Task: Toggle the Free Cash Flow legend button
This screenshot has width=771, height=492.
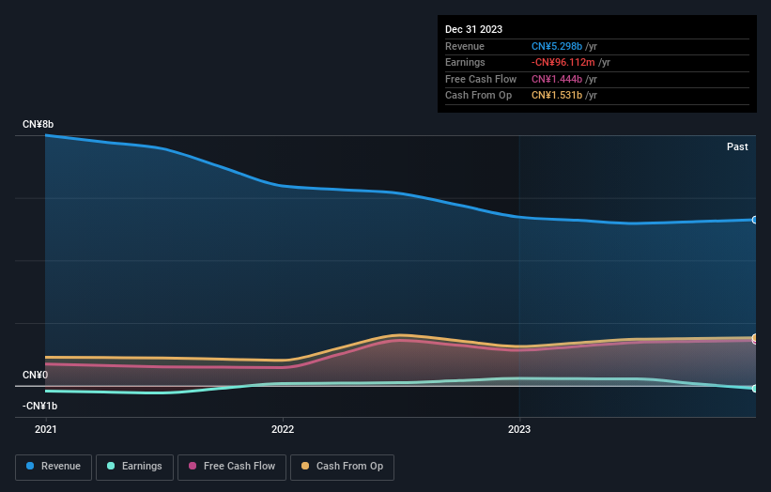Action: click(232, 467)
